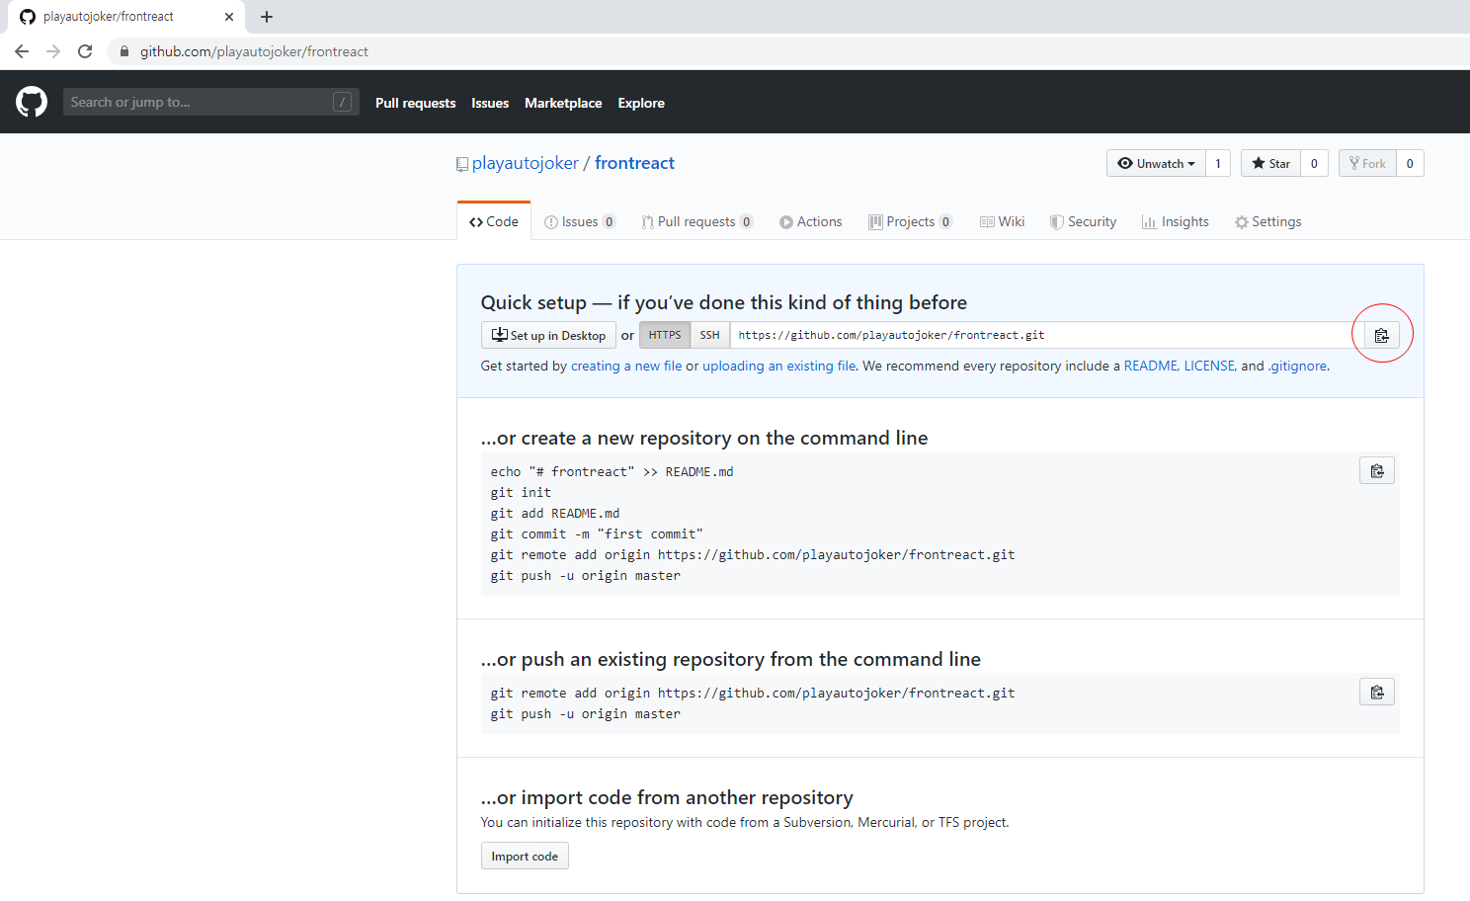This screenshot has height=901, width=1470.
Task: Click the echo "# frontreact" >> README.md line
Action: pyautogui.click(x=612, y=471)
